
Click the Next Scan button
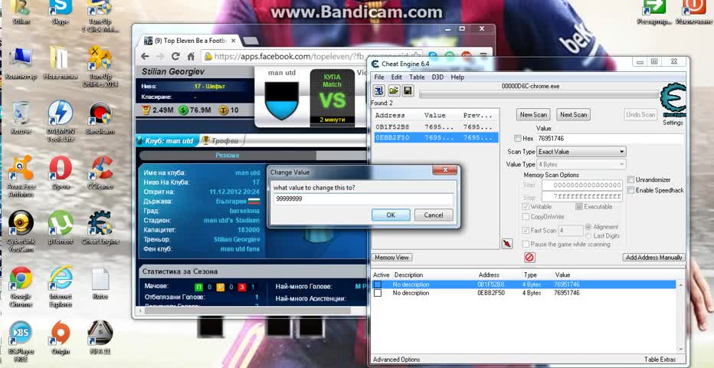point(573,115)
